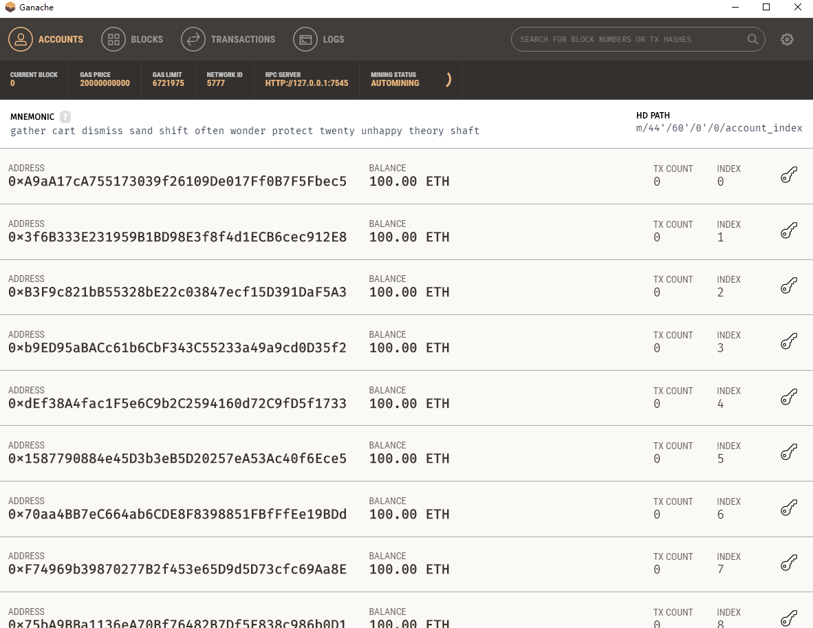Close the Ganache window
This screenshot has width=813, height=628.
pyautogui.click(x=798, y=8)
